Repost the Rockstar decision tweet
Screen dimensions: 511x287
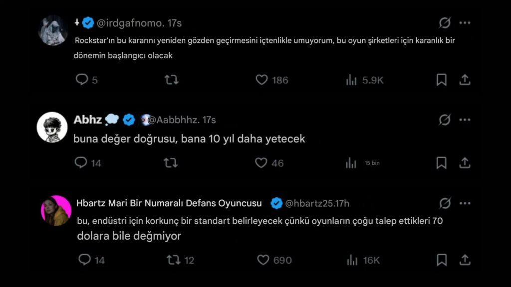tap(171, 80)
